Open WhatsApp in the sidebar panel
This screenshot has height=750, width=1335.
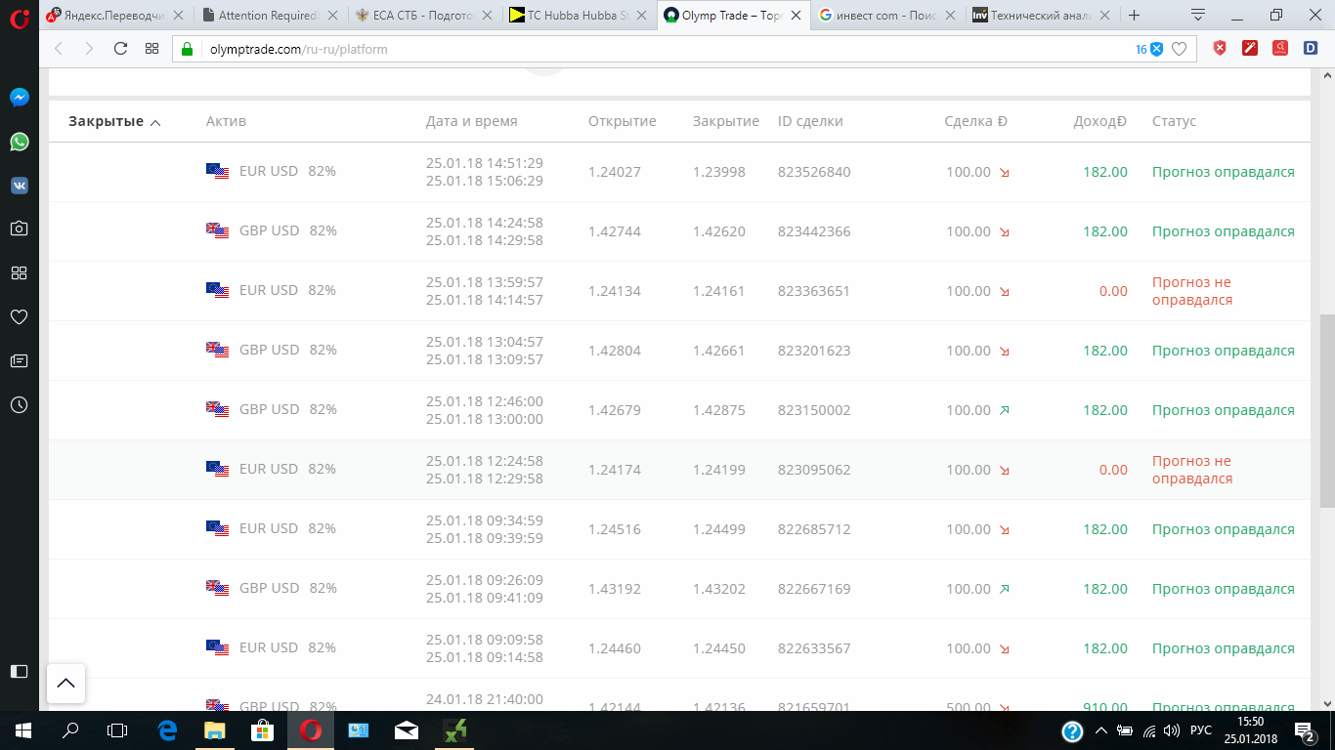point(19,142)
